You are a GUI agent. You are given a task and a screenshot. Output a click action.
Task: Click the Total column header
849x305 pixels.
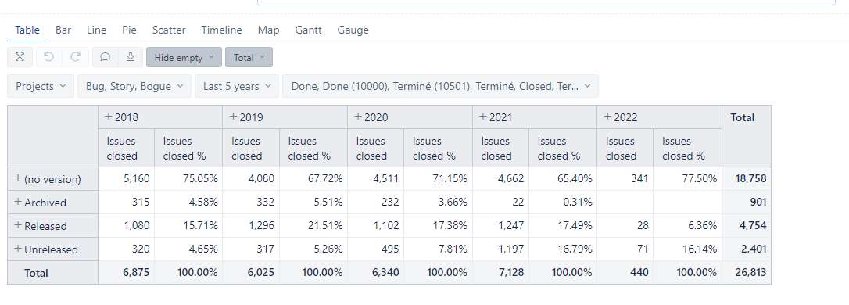743,117
